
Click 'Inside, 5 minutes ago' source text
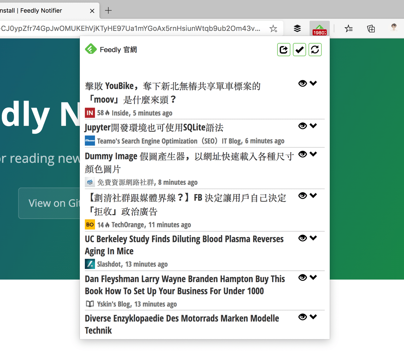click(142, 113)
